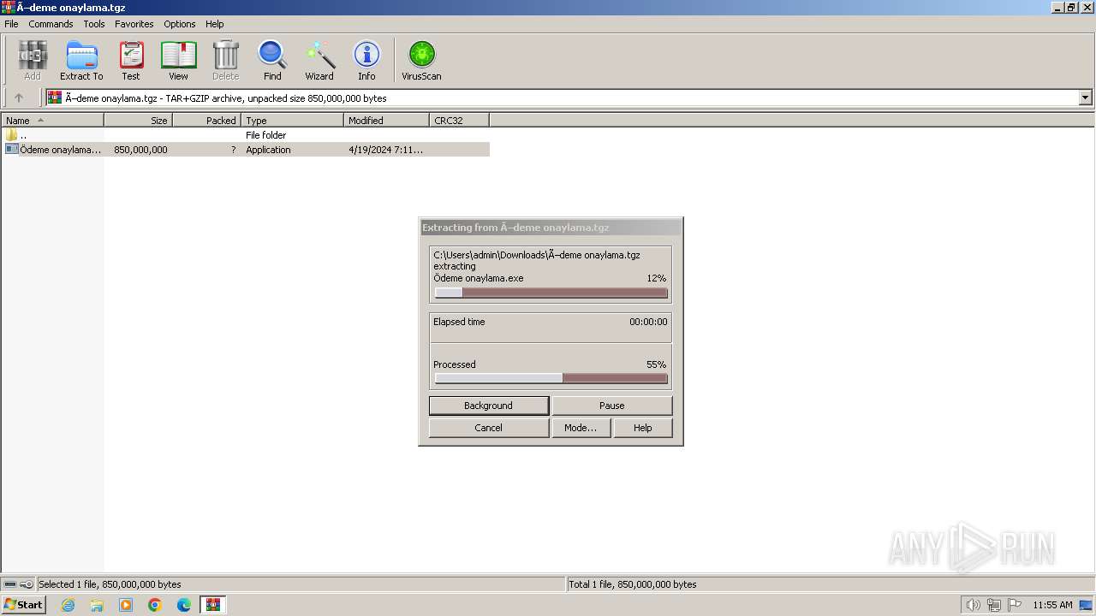1096x616 pixels.
Task: Click the network tray icon
Action: pyautogui.click(x=994, y=605)
